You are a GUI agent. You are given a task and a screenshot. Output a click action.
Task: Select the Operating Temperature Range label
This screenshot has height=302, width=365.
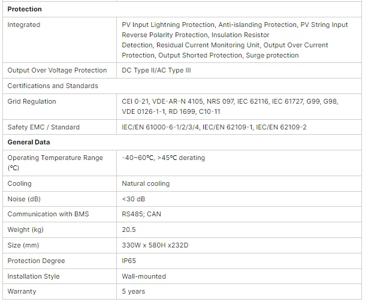[x=55, y=162]
